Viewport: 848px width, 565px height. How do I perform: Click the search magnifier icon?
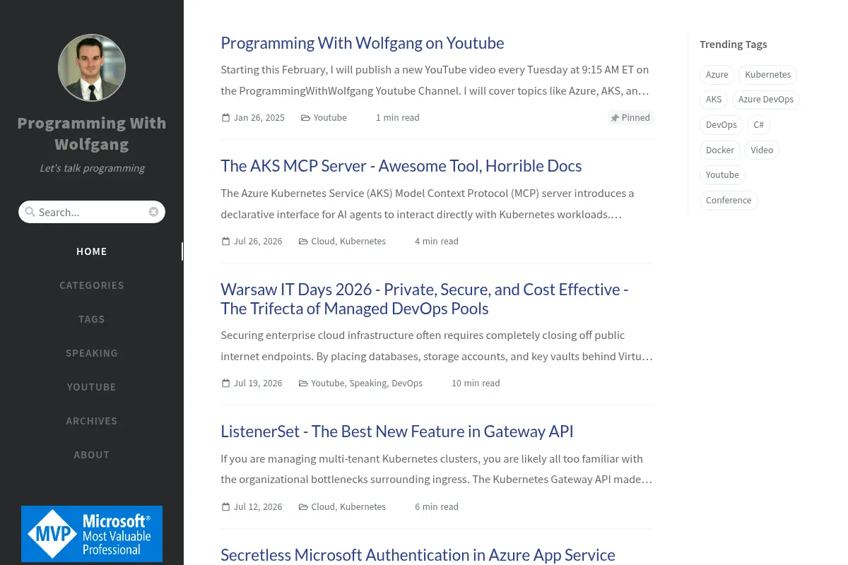pos(30,212)
